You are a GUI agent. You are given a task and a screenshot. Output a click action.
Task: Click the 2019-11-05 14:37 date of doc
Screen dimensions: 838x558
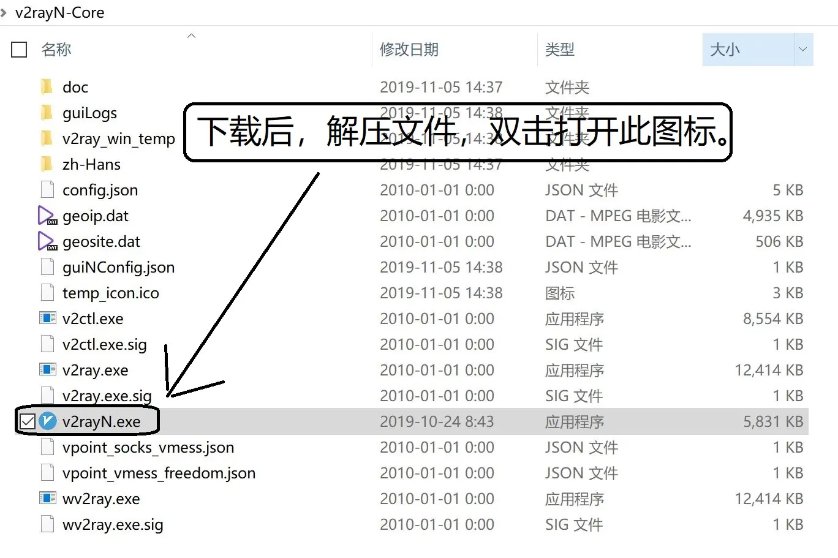tap(441, 87)
